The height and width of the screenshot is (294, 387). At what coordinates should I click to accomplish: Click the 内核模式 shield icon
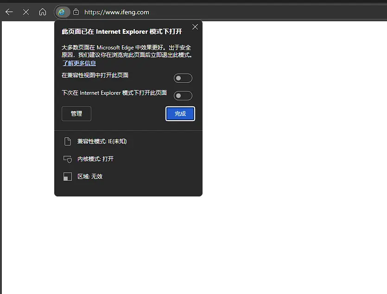coord(68,159)
